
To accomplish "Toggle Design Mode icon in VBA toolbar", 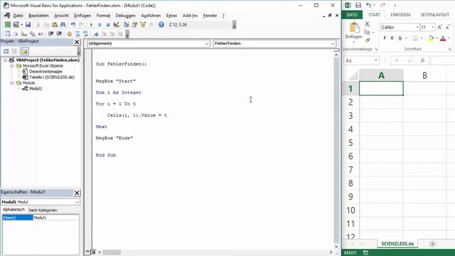I will tap(116, 25).
